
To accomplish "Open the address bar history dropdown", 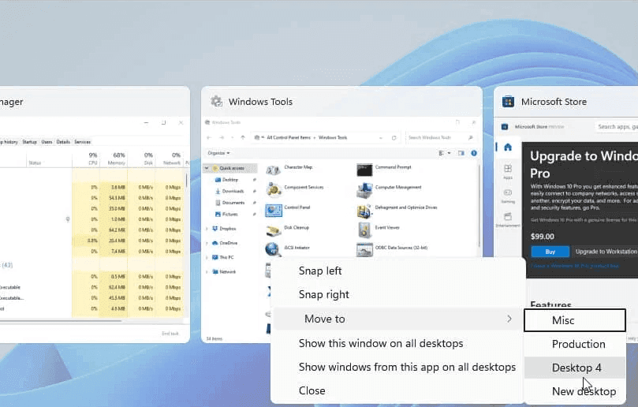I will pos(381,137).
